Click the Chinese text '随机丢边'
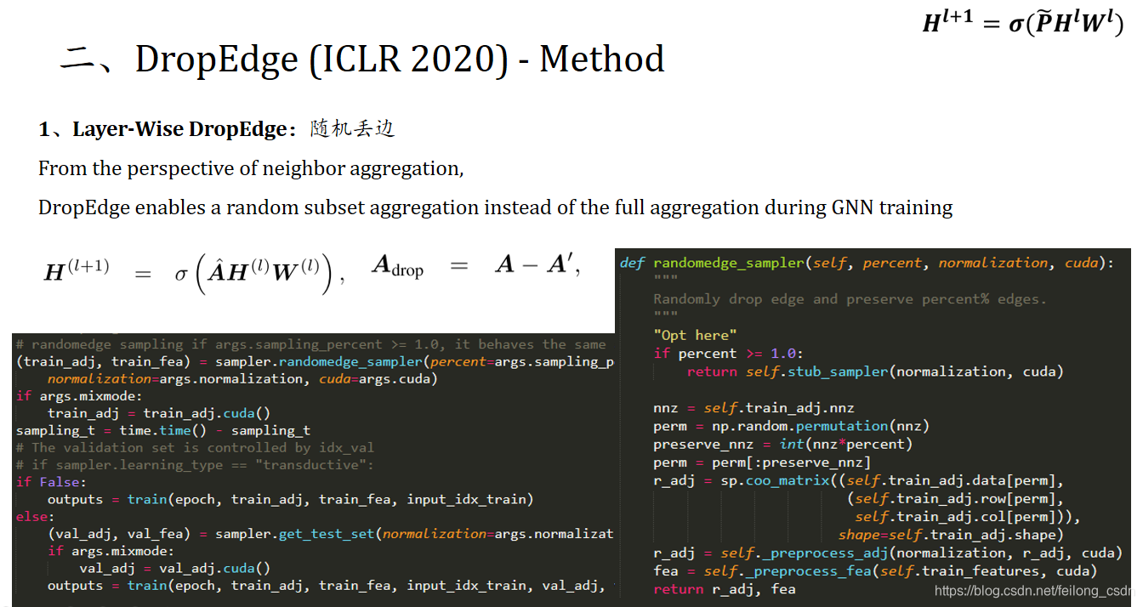The width and height of the screenshot is (1143, 607). [352, 128]
